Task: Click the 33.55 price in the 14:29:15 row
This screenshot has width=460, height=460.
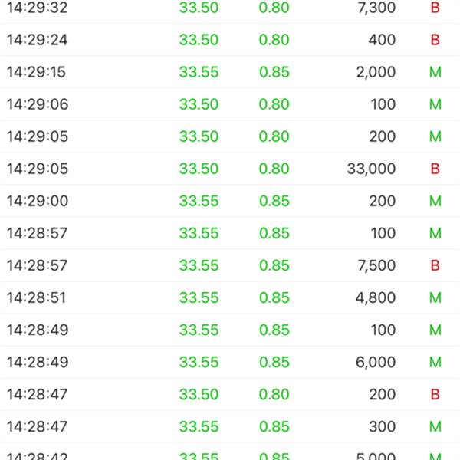Action: click(x=199, y=72)
